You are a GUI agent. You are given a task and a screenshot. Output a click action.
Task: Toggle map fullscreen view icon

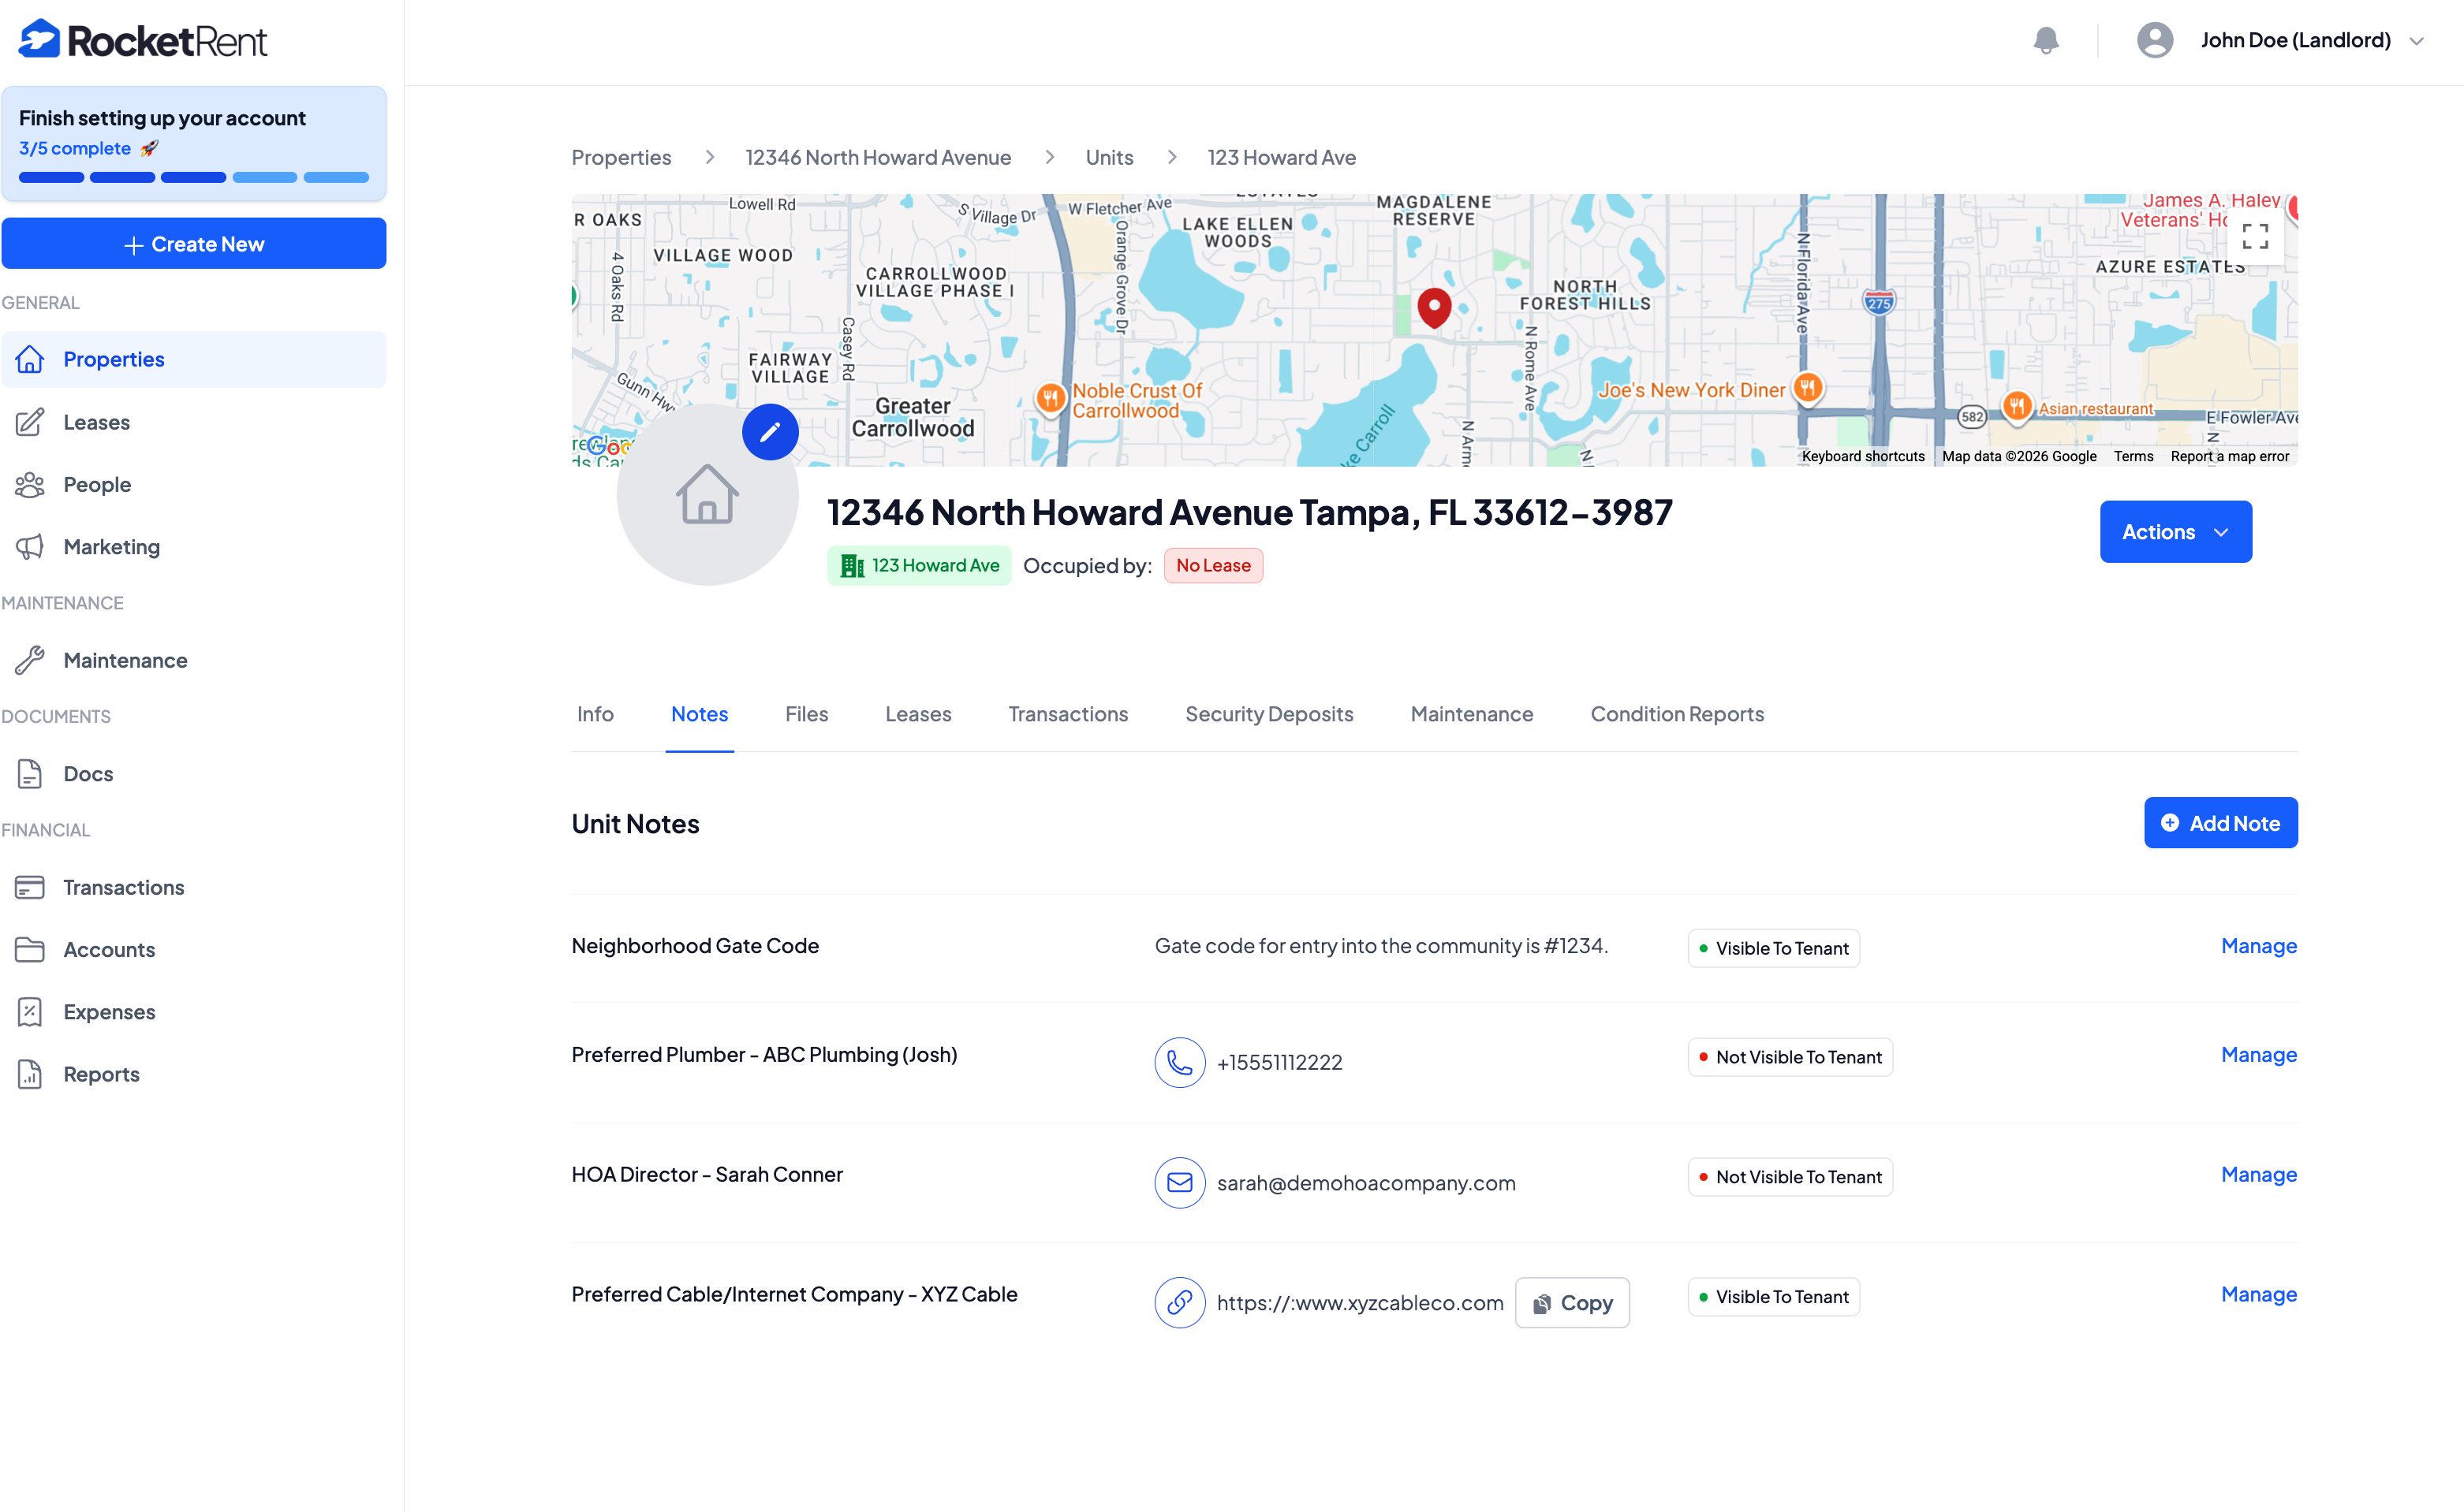pos(2255,237)
